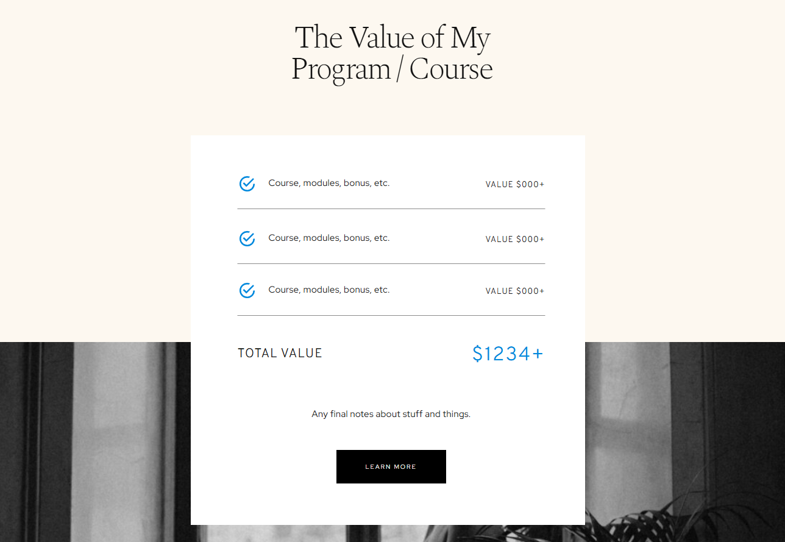Select the second row's 'Course, modules, bonus, etc.' text
Image resolution: width=785 pixels, height=542 pixels.
(329, 238)
